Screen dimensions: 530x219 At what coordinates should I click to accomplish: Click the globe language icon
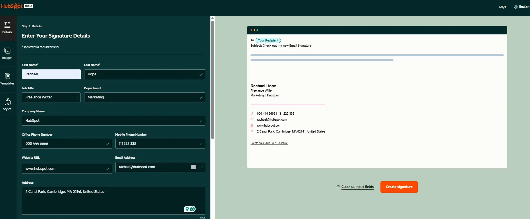tap(515, 7)
